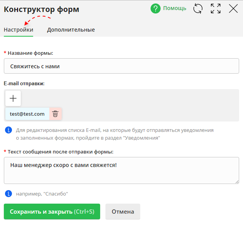
Task: Open the Помощь help link
Action: tap(174, 8)
